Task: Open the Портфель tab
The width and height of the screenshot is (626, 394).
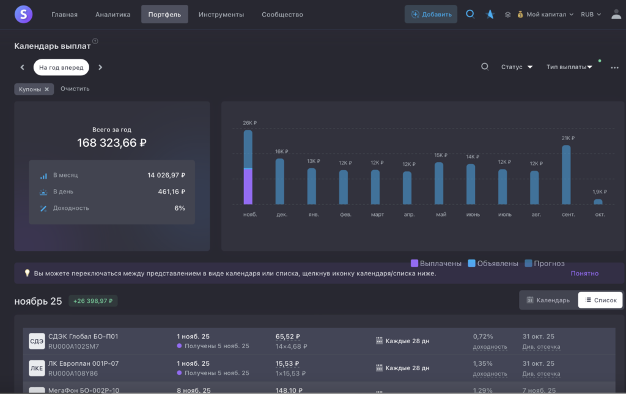Action: (164, 15)
